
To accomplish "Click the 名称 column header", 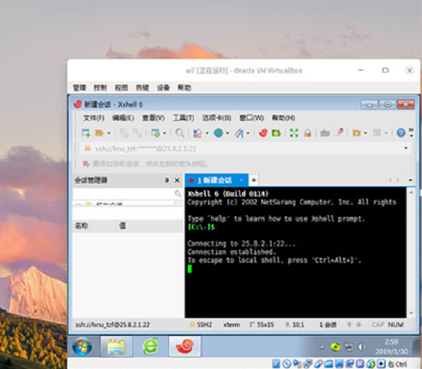I will point(81,226).
